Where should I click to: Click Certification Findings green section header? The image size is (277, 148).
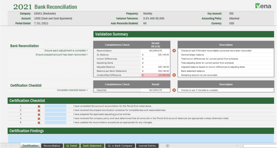coord(141,131)
